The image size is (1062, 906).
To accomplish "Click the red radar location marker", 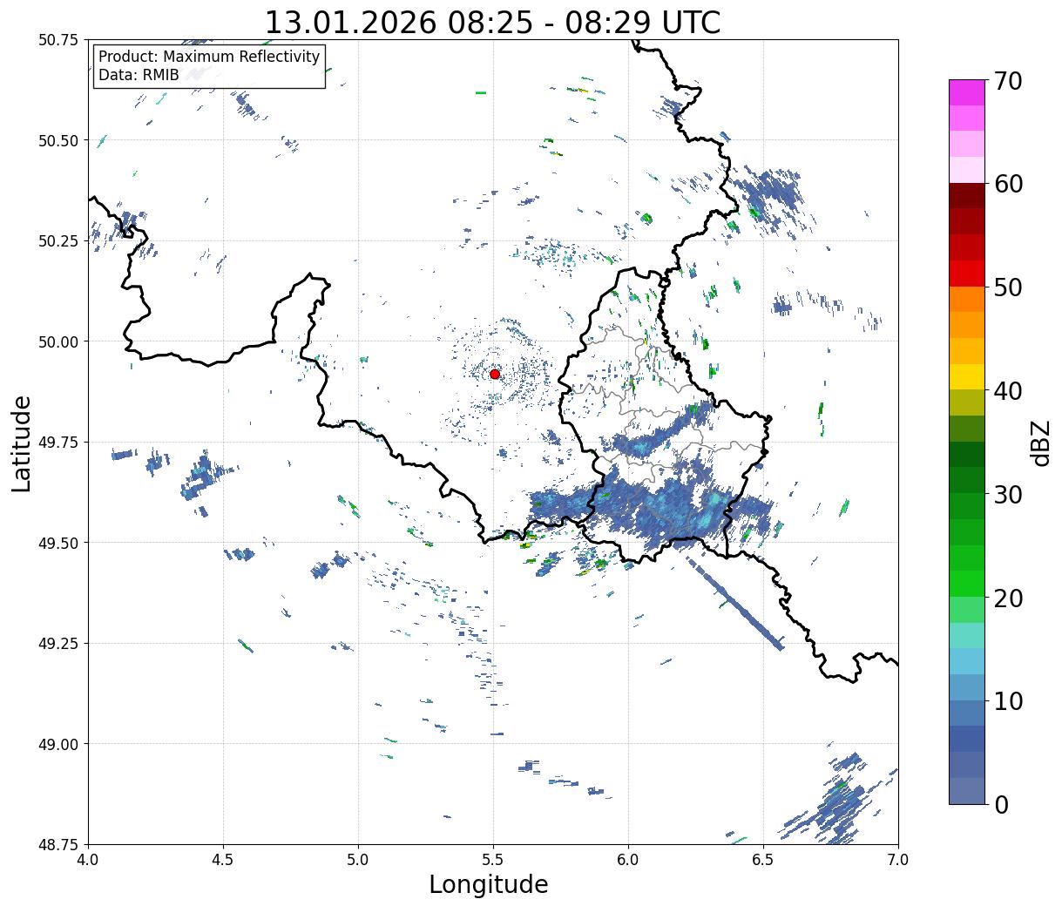I will click(x=495, y=374).
